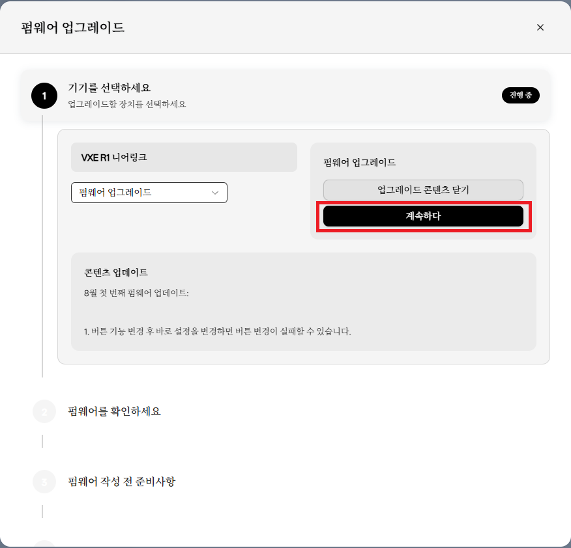Click the 펌웨어 업그레이드 panel label above buttons
Image resolution: width=571 pixels, height=548 pixels.
[x=360, y=162]
